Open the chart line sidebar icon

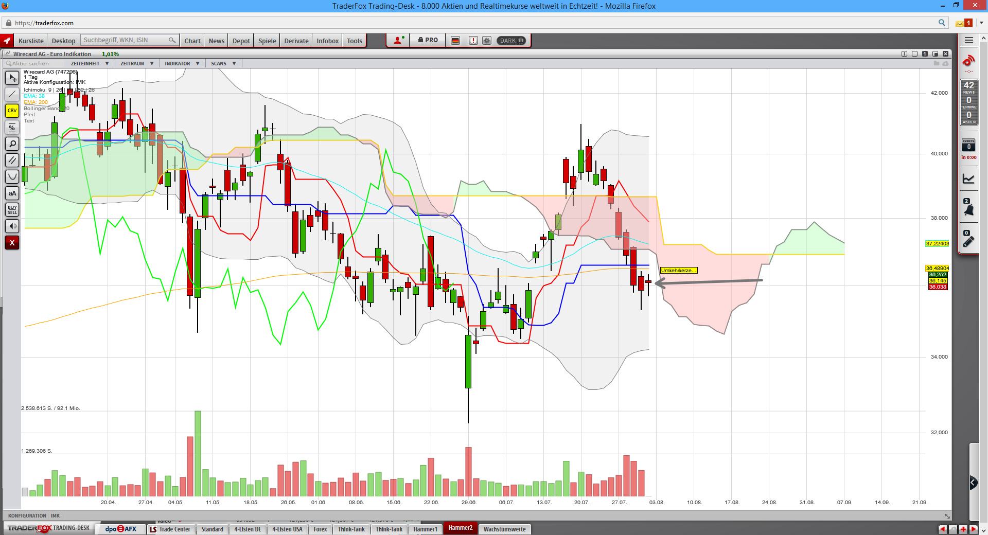(968, 179)
